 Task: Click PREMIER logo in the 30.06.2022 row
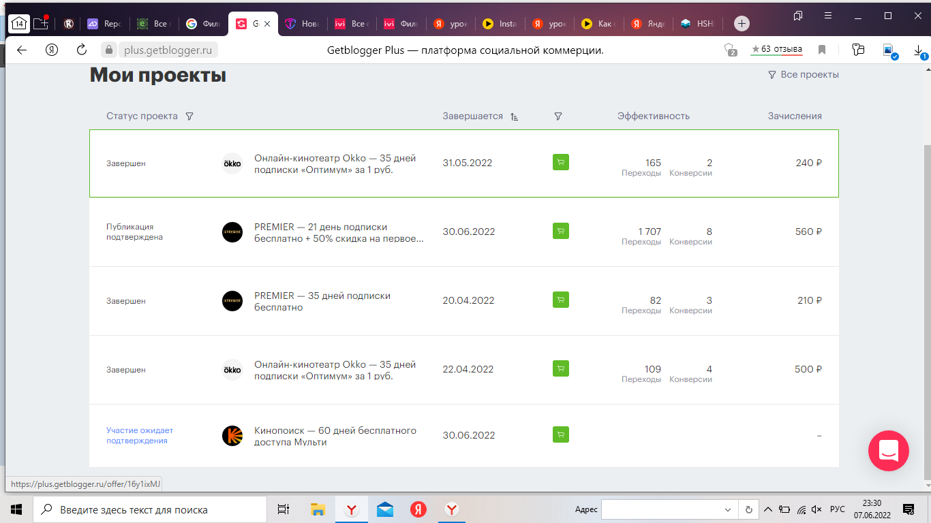pyautogui.click(x=232, y=232)
